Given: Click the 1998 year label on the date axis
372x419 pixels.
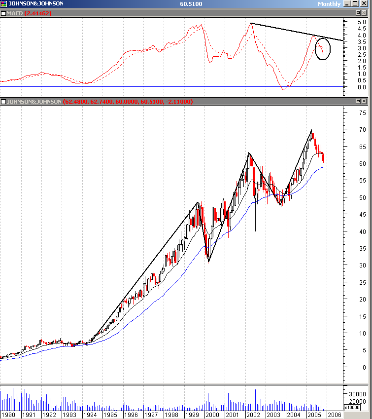Looking at the screenshot, I should pyautogui.click(x=171, y=415).
